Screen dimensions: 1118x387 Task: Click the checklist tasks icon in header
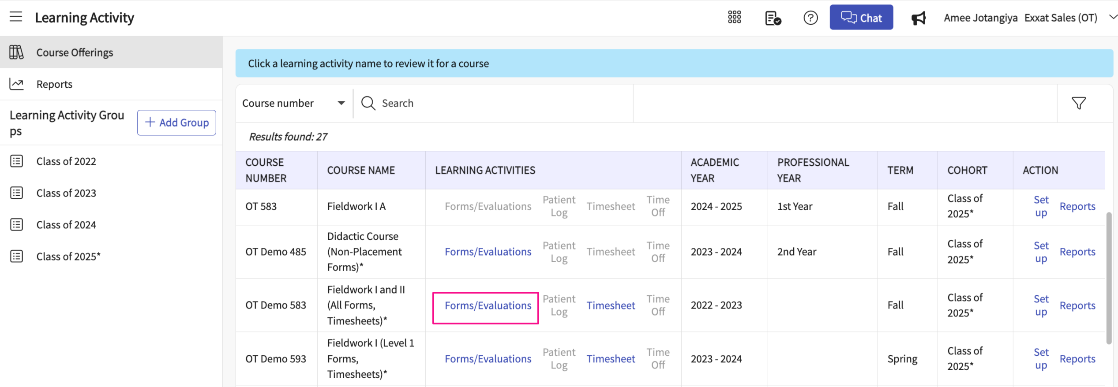click(773, 18)
